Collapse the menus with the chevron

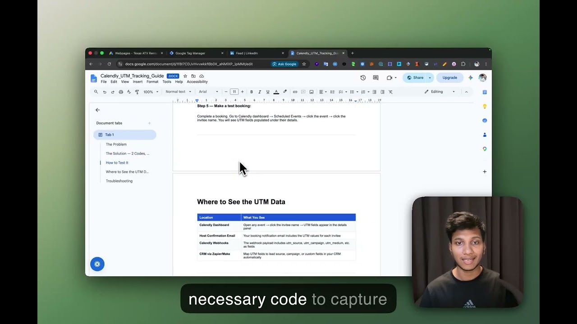(x=466, y=92)
